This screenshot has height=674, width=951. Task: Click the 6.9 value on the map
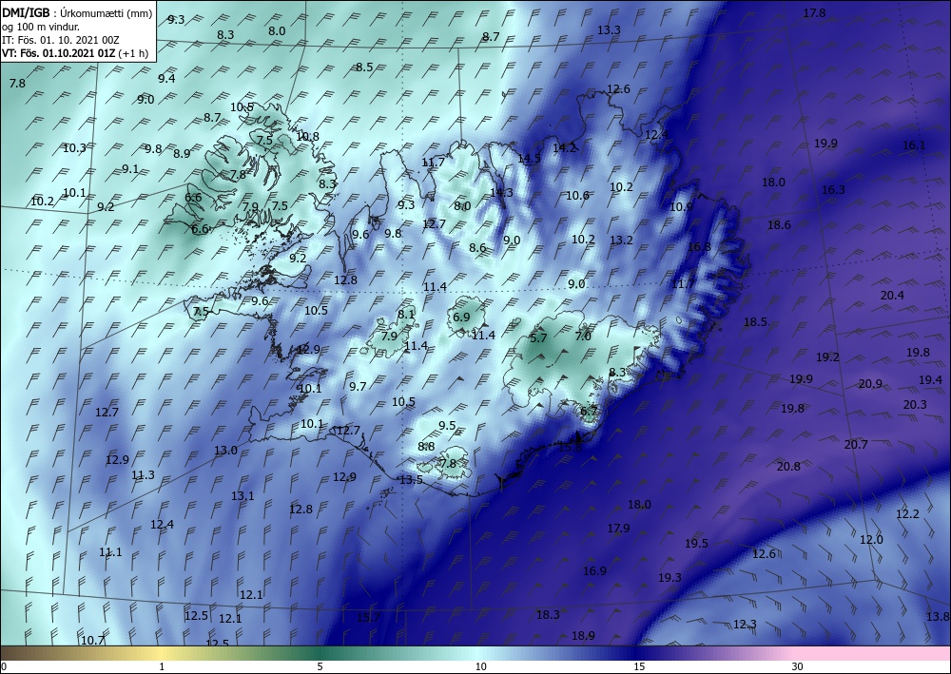(x=461, y=317)
